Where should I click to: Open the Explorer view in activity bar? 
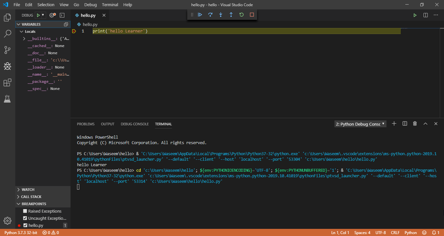7,18
